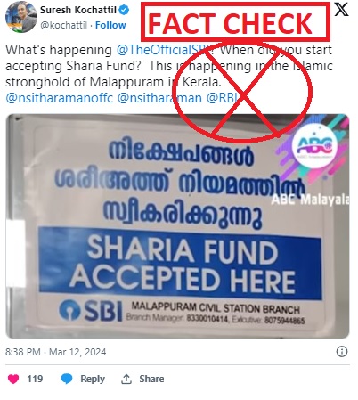Open the info circle icon
The width and height of the screenshot is (358, 400).
342,352
